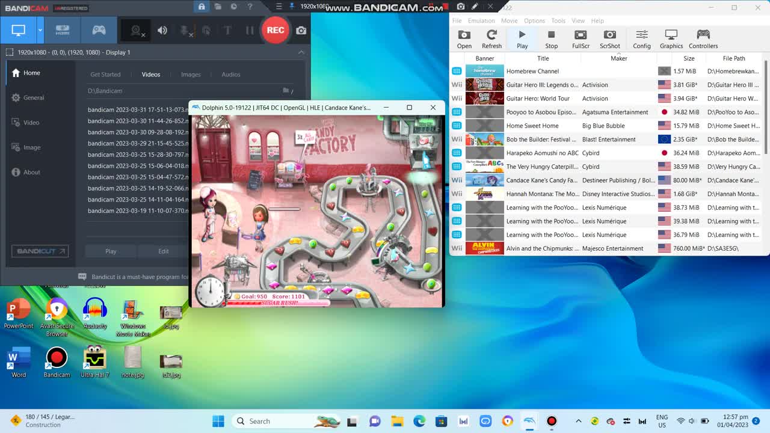The height and width of the screenshot is (433, 770).
Task: Click the Dolphin game list vertical scrollbar
Action: pos(766,108)
